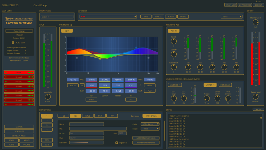This screenshot has height=150, width=266.
Task: Click the AGC Speed knob
Action: (174, 41)
